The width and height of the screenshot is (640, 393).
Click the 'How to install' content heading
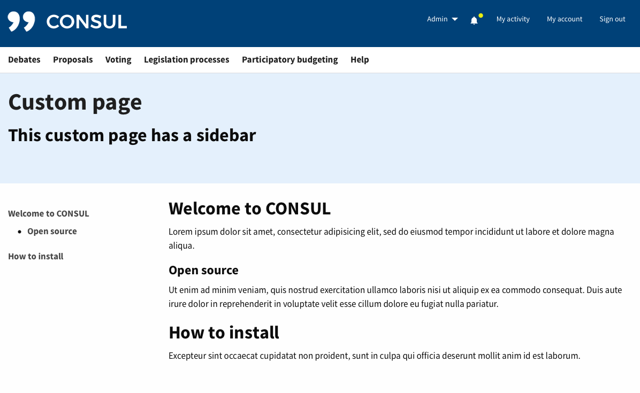click(x=224, y=333)
